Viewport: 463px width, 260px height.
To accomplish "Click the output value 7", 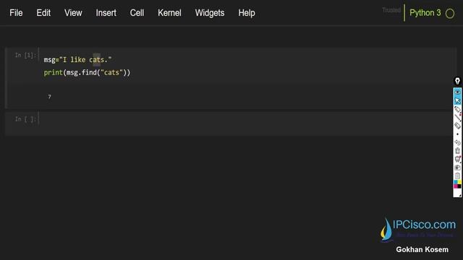I will [49, 97].
